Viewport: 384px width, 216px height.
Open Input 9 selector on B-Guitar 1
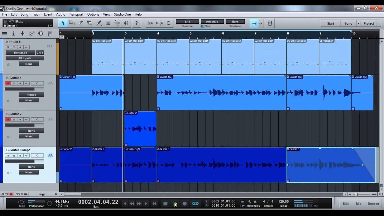[31, 94]
